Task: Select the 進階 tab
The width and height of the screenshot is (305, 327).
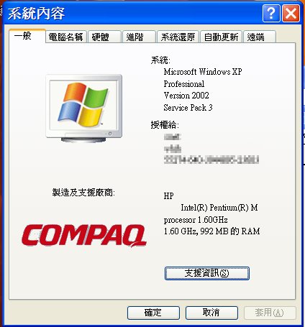Action: [x=139, y=37]
